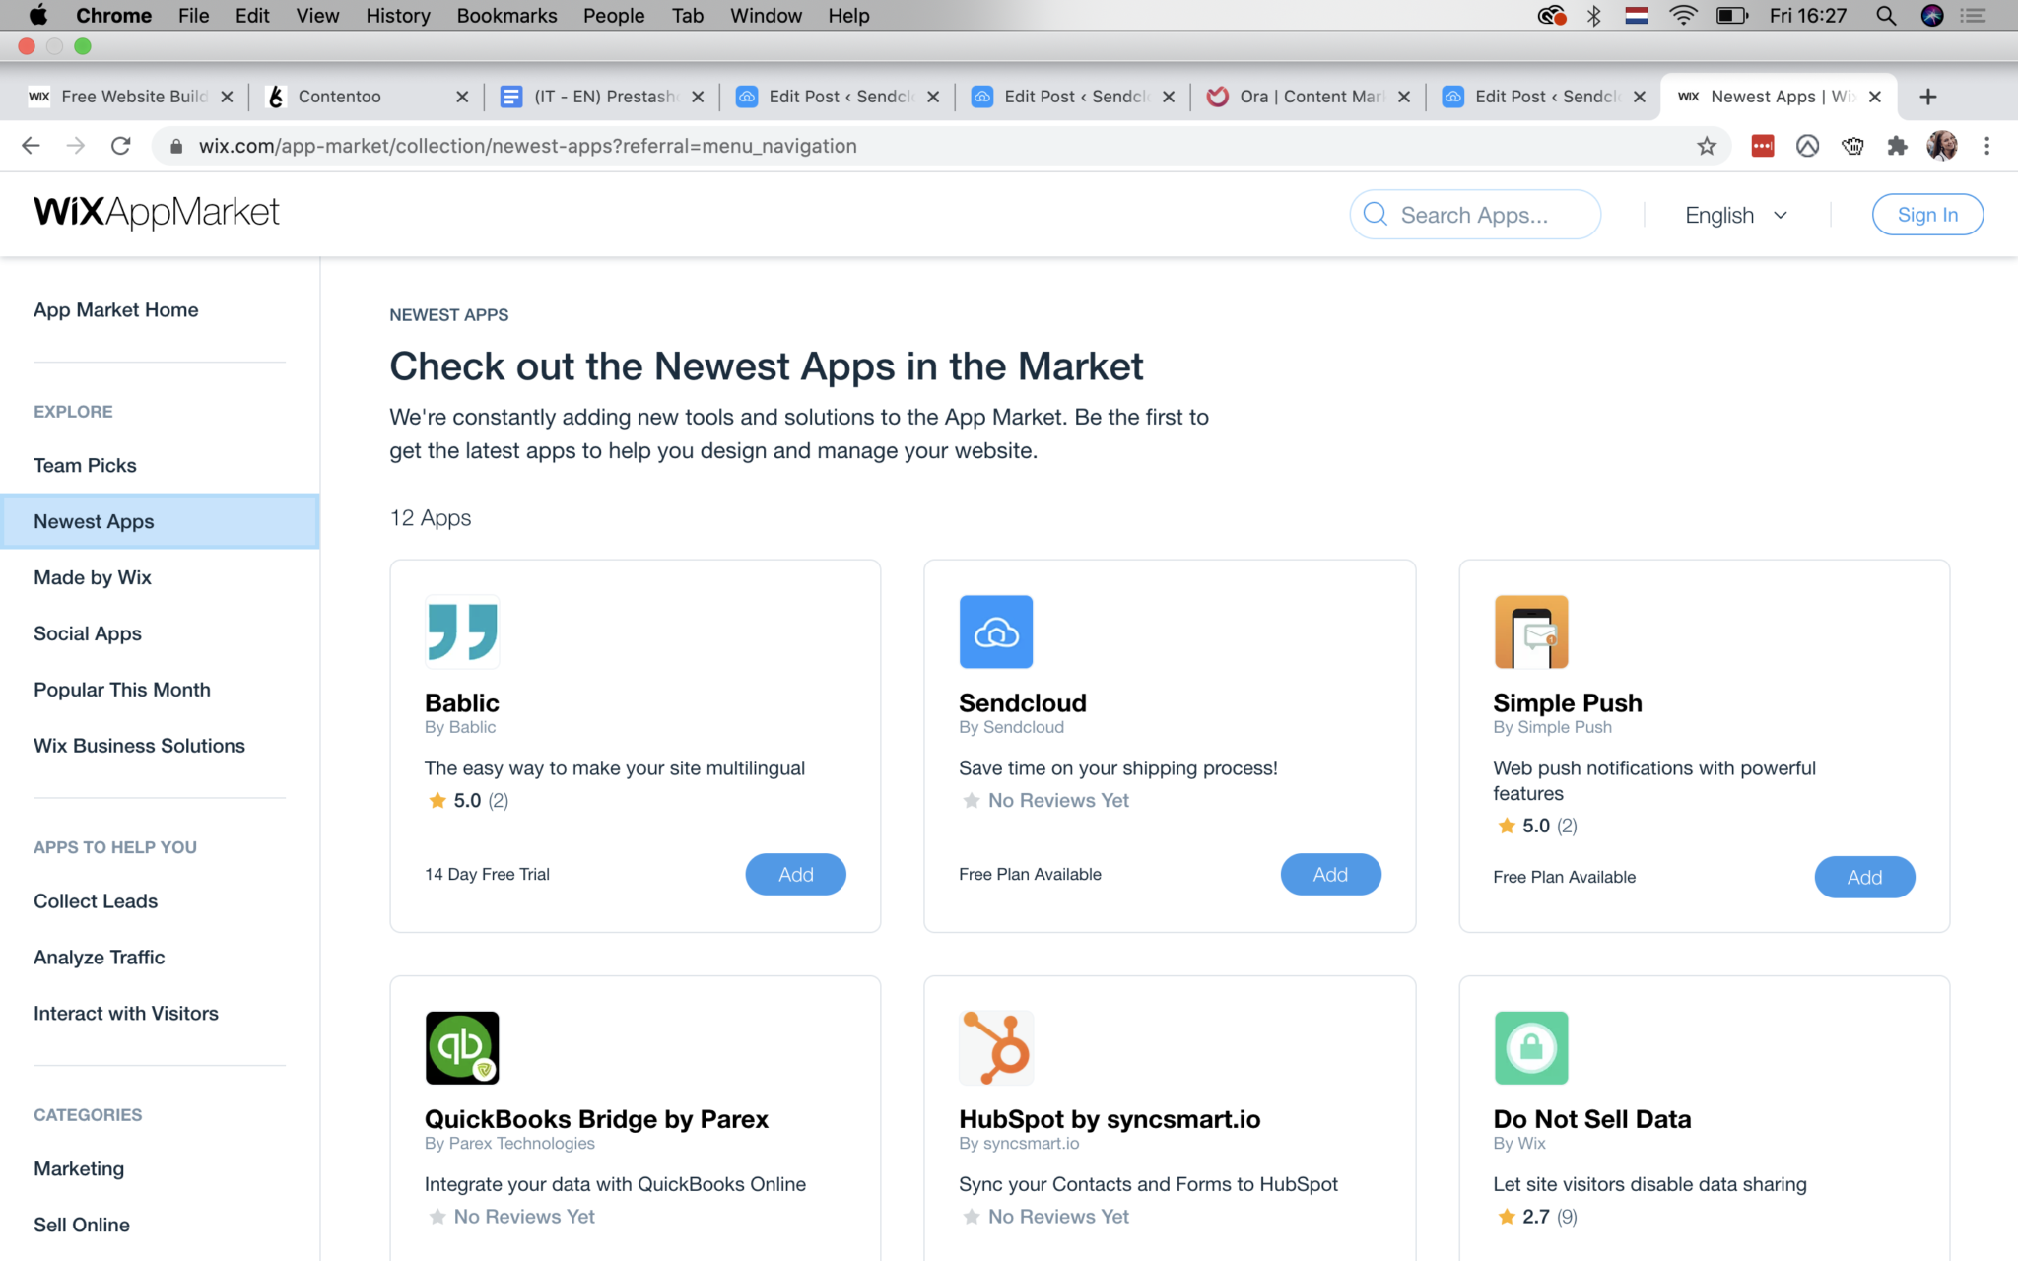Open Analyze Traffic category
Screen dimensions: 2018x1261
(x=99, y=958)
